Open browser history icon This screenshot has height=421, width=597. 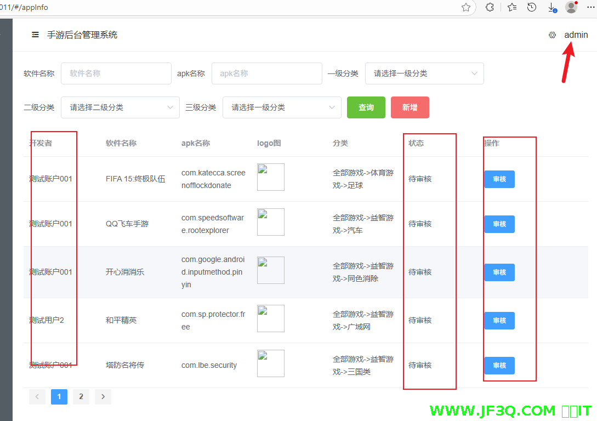[531, 8]
